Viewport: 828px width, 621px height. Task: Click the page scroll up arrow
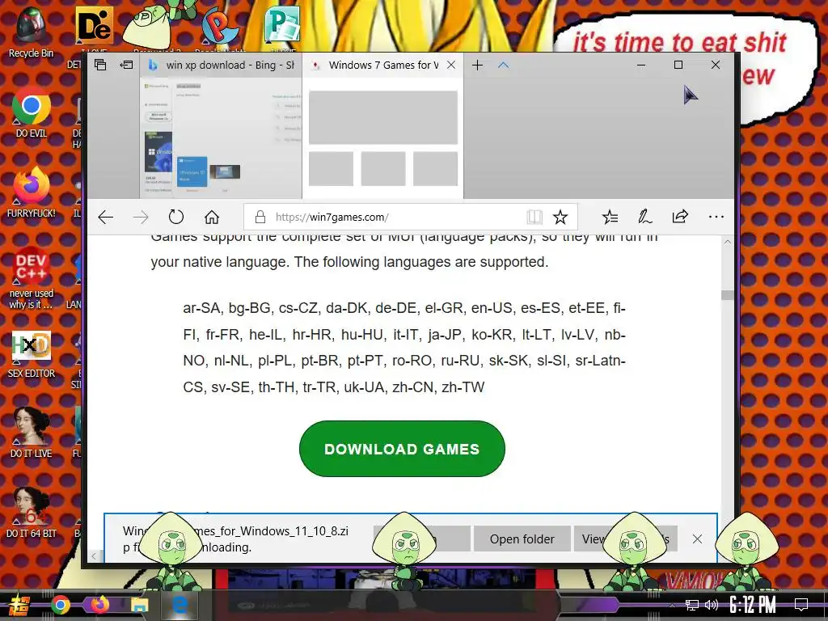(727, 242)
